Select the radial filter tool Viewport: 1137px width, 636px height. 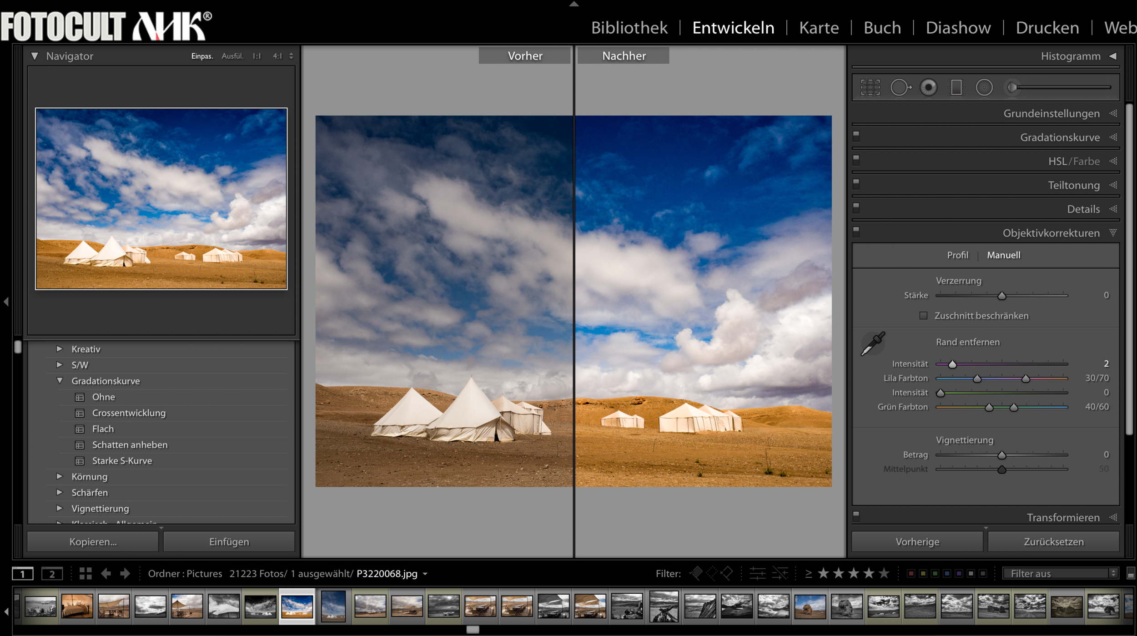tap(984, 87)
